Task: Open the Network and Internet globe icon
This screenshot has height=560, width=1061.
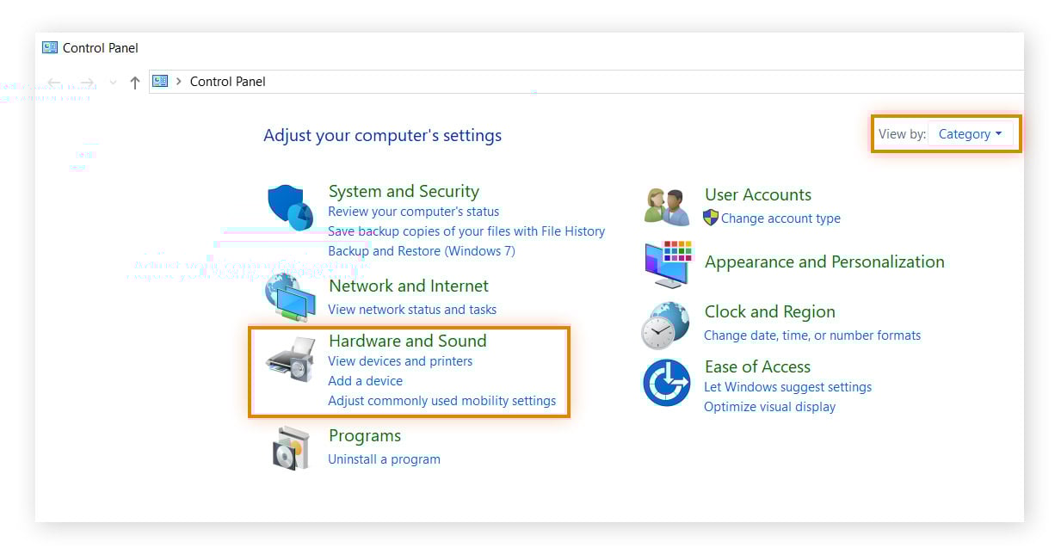Action: click(x=290, y=298)
